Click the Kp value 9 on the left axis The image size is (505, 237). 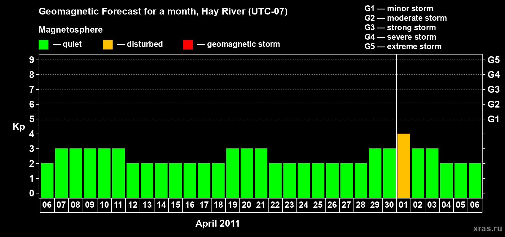[32, 60]
